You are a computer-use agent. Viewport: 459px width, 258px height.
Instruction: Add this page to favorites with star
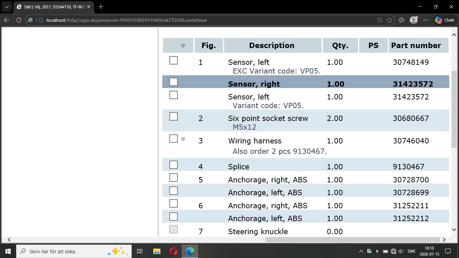click(389, 20)
